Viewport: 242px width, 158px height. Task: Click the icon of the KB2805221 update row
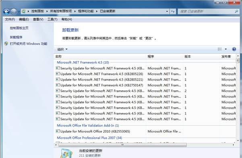pos(58,79)
